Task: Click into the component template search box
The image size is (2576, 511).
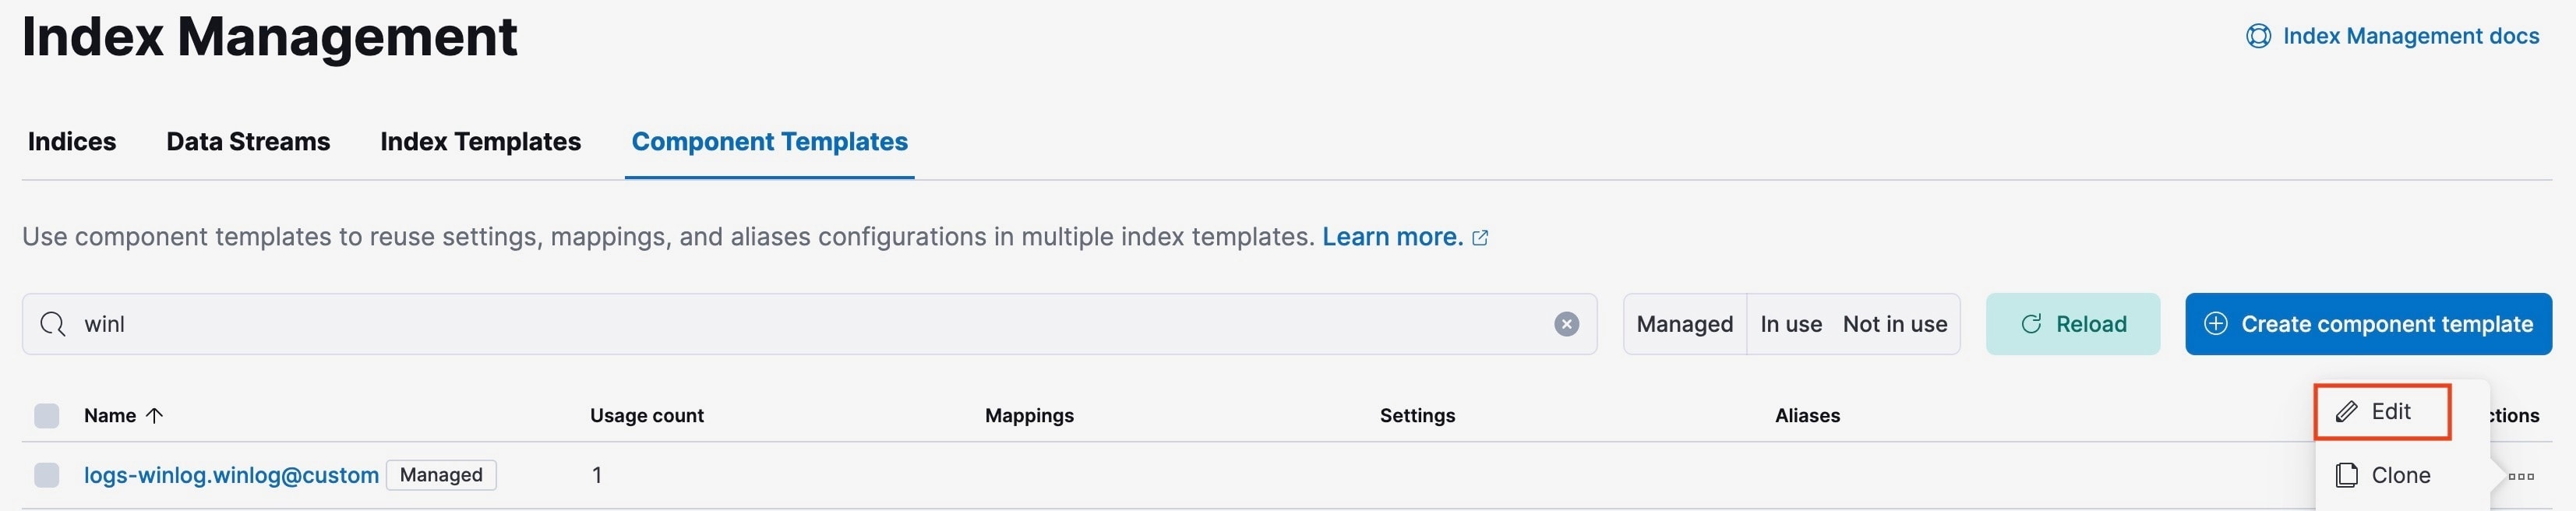Action: point(800,324)
